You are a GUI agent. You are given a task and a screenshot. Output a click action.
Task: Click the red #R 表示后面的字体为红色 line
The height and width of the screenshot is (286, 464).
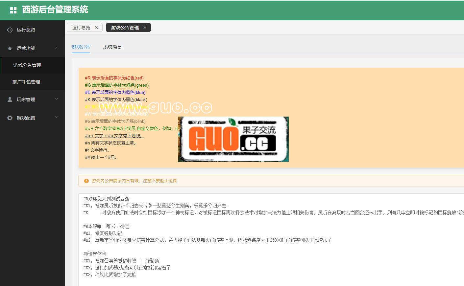[114, 78]
